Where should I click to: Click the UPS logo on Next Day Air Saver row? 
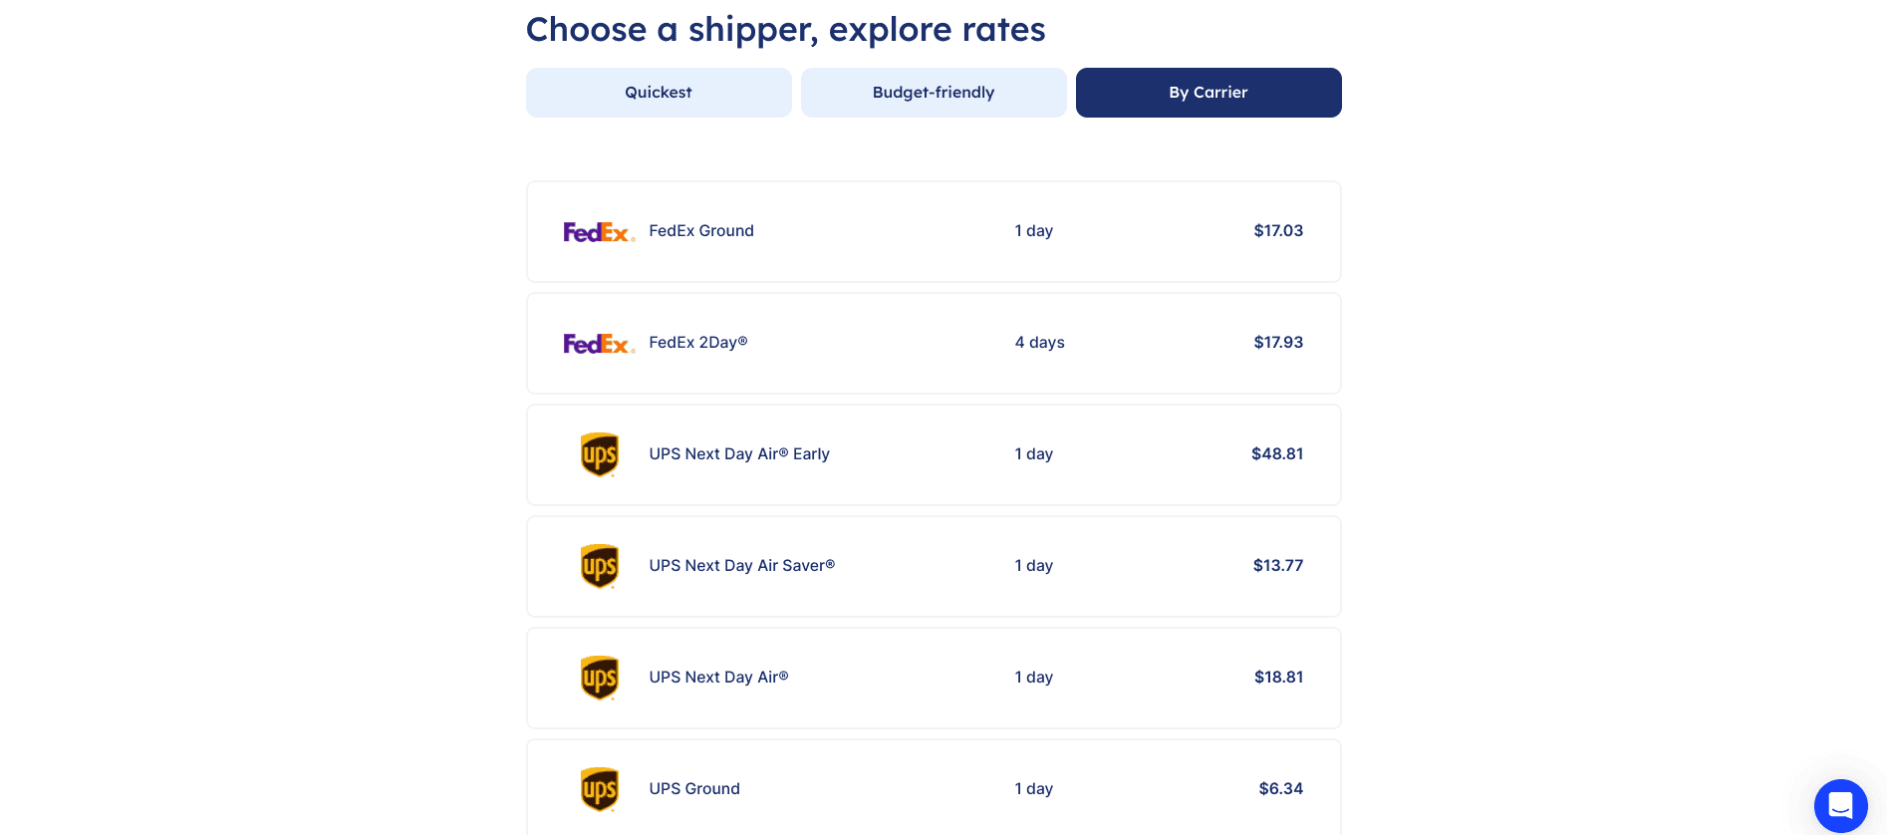click(x=599, y=566)
